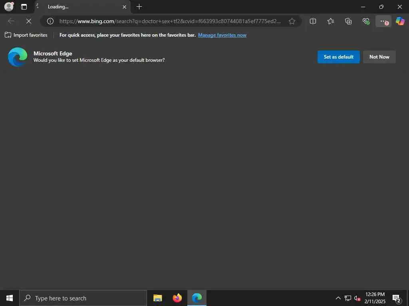Open Settings and more menu
The width and height of the screenshot is (409, 306).
[x=383, y=22]
